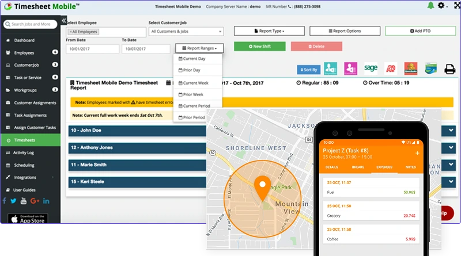This screenshot has width=461, height=256.
Task: Export timesheet to ADP
Action: point(391,68)
